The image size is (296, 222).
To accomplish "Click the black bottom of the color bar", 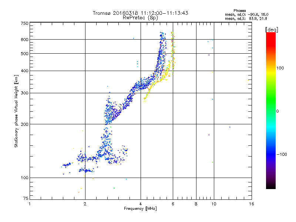I will 271,186.
